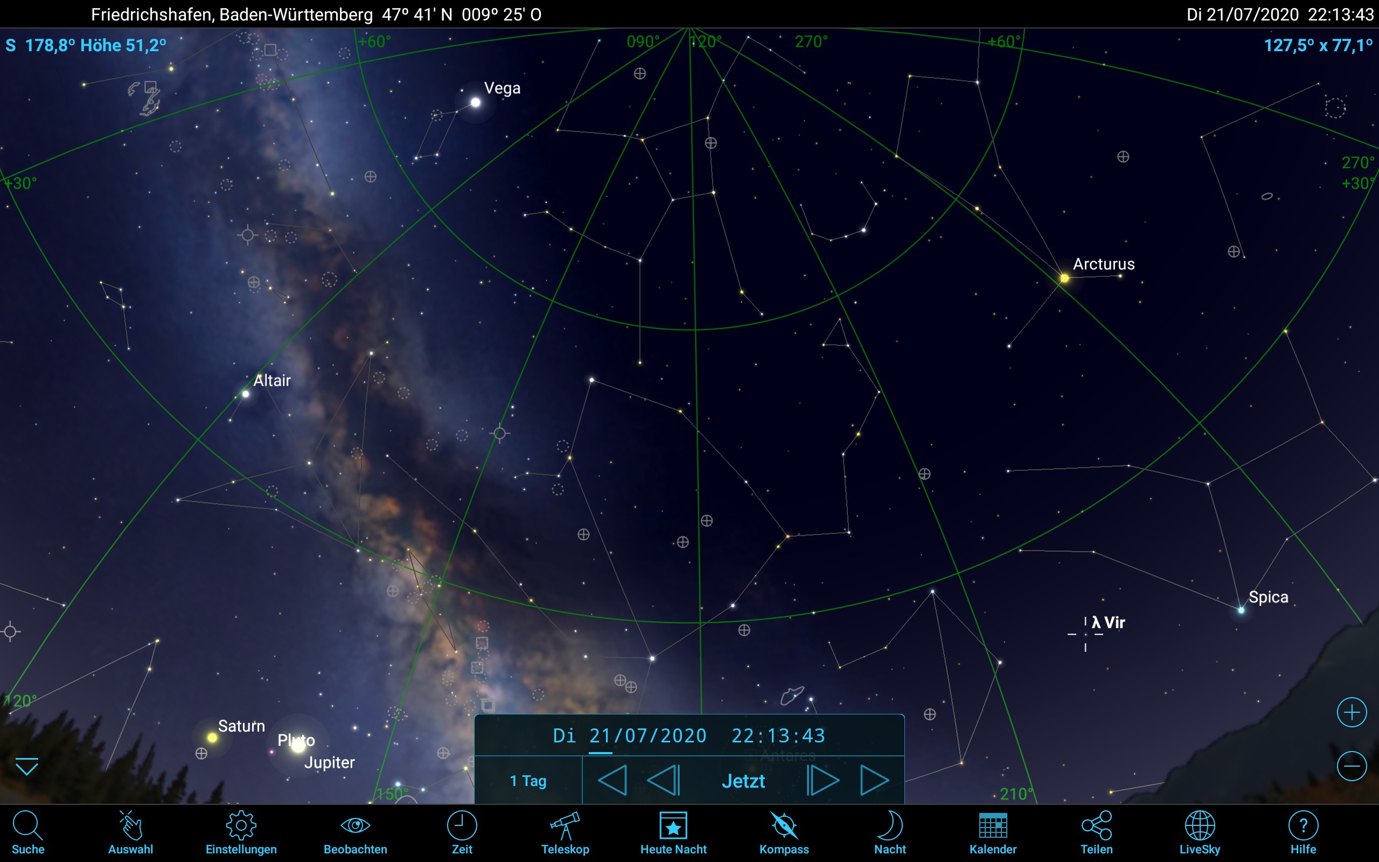
Task: Step one time unit forward
Action: [x=824, y=780]
